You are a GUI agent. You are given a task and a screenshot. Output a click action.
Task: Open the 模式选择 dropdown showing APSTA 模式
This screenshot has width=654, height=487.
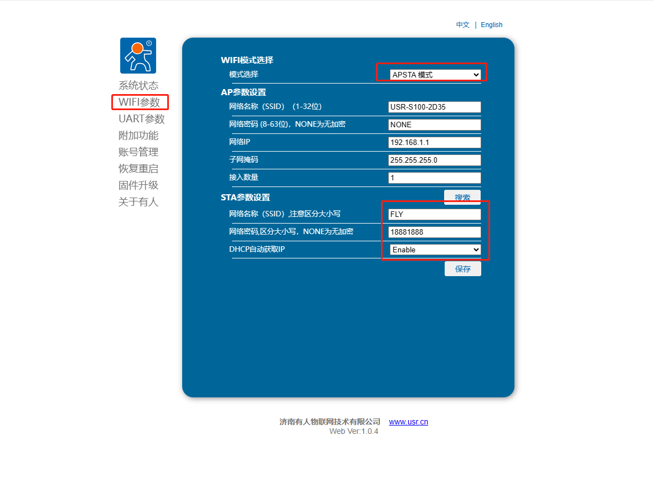pyautogui.click(x=435, y=75)
